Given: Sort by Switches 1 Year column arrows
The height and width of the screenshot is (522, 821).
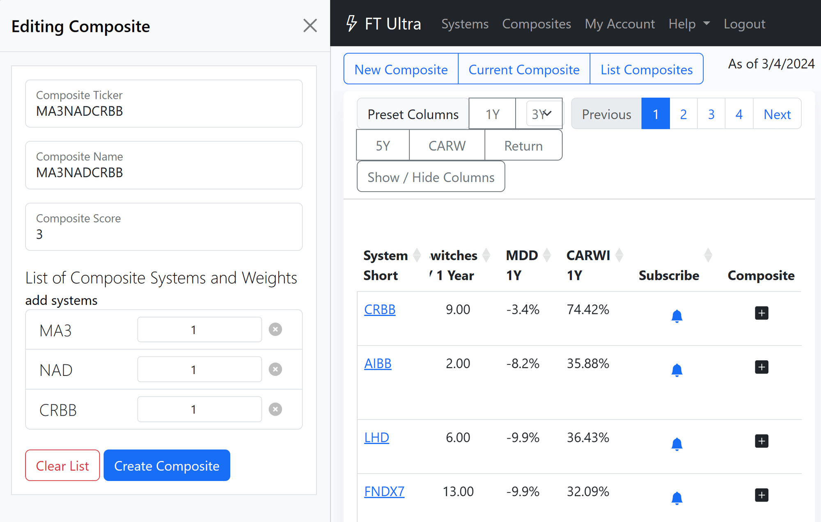Looking at the screenshot, I should (x=486, y=255).
